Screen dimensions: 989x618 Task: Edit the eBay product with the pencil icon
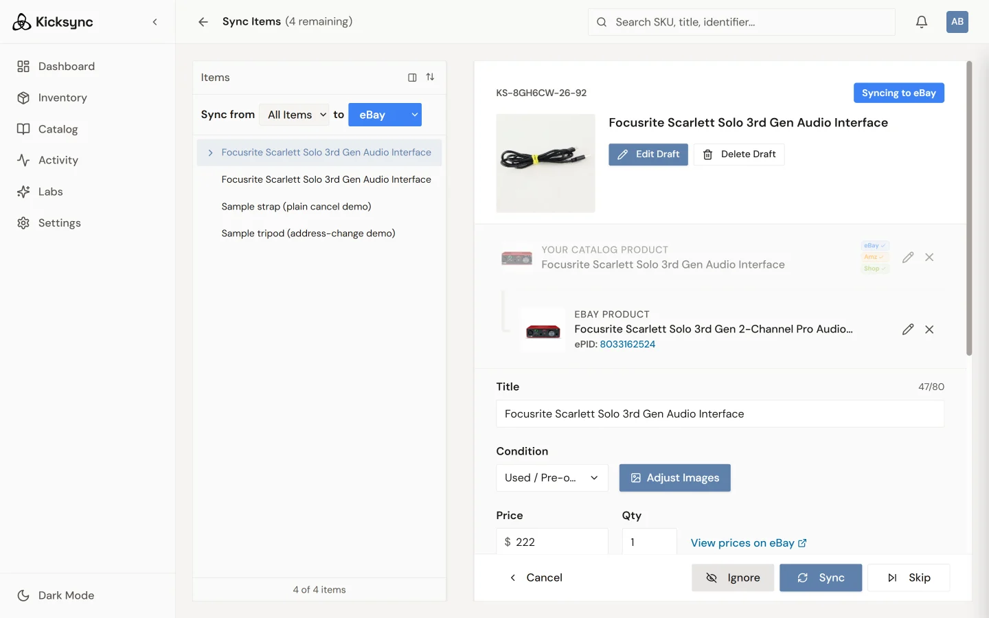(908, 330)
